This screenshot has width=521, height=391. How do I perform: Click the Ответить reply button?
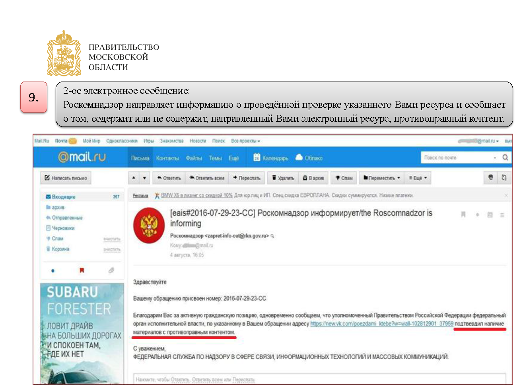point(169,178)
